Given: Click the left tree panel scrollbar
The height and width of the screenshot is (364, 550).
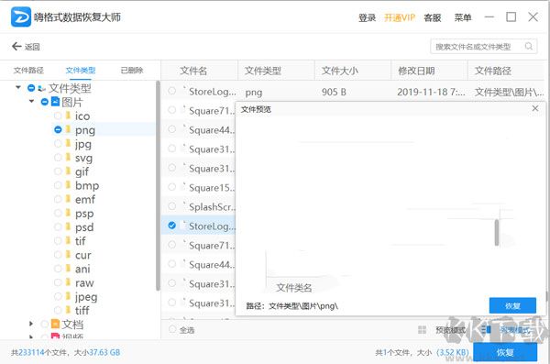Looking at the screenshot, I should 158,185.
